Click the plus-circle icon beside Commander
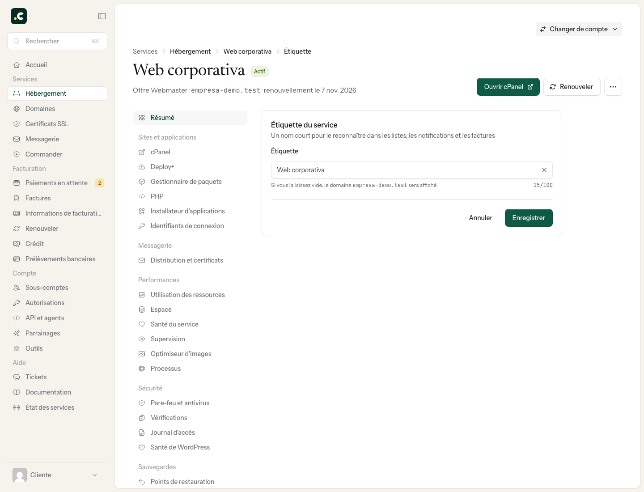 17,154
